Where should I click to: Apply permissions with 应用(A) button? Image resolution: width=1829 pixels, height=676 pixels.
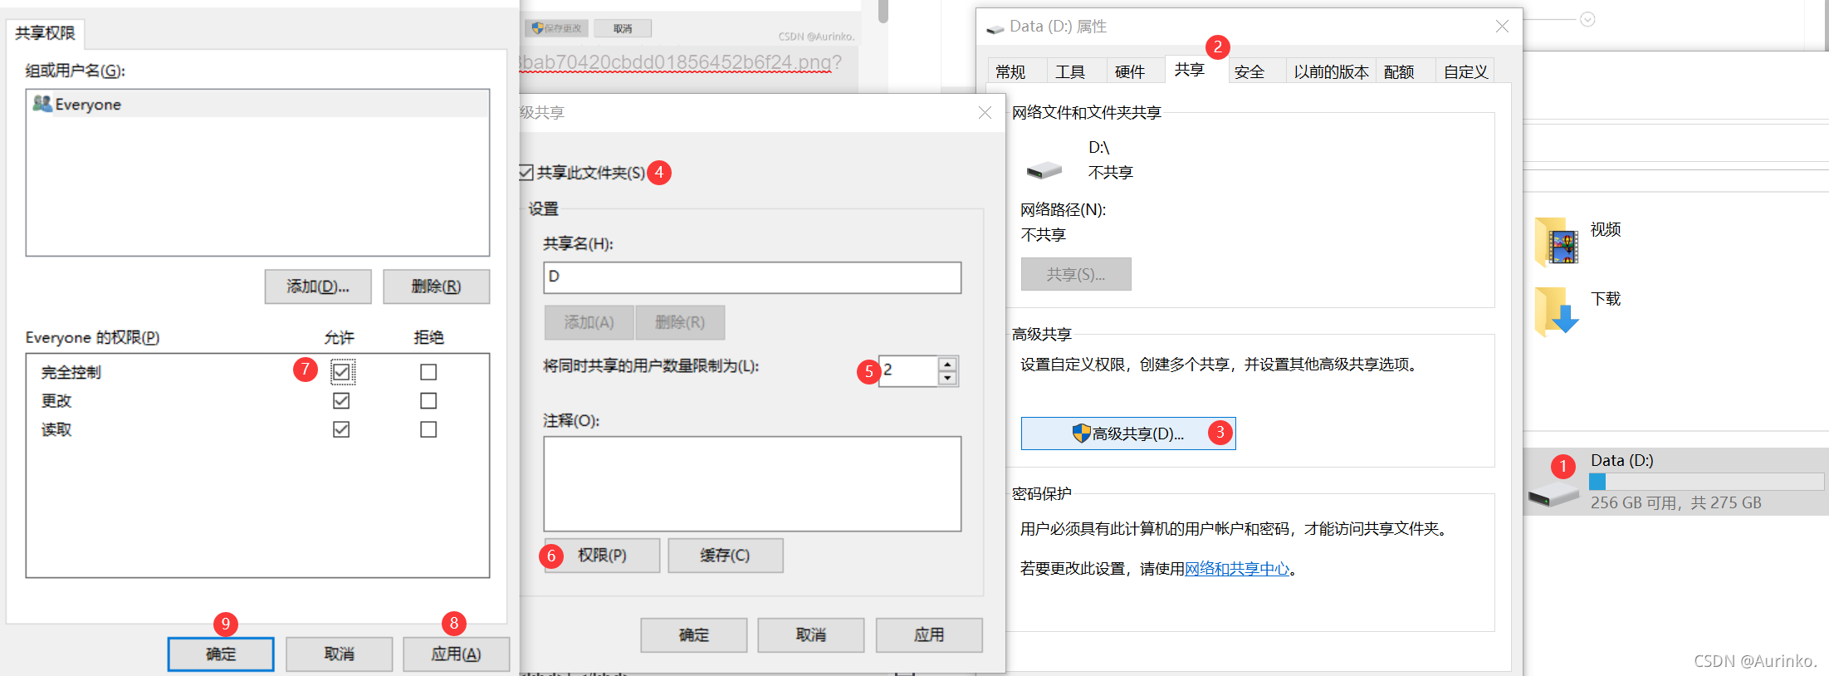pos(456,654)
